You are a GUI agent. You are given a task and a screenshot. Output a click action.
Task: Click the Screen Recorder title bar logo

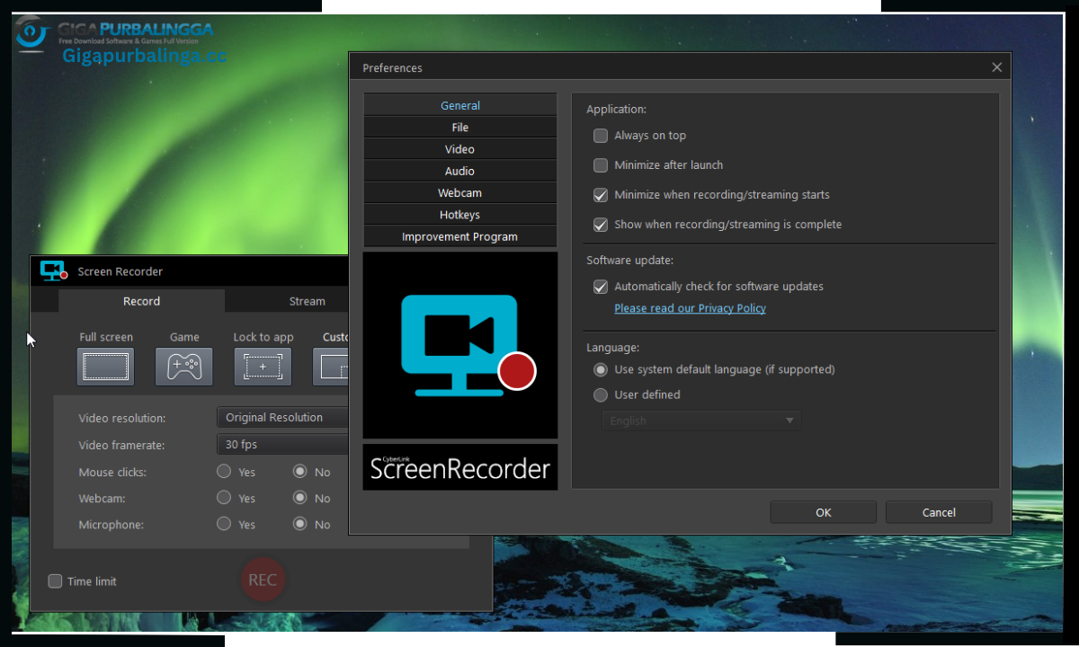[x=54, y=270]
